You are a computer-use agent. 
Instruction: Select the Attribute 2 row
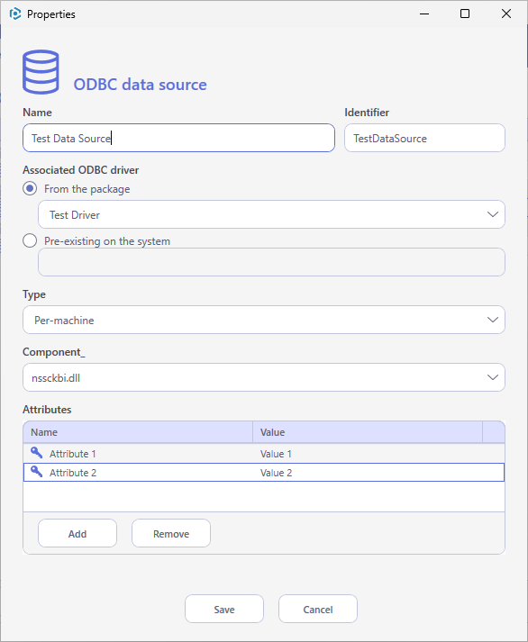(x=264, y=473)
